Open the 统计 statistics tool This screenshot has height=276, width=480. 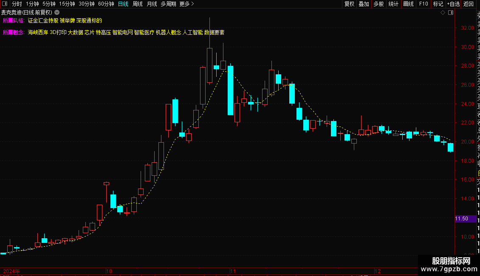pos(393,4)
